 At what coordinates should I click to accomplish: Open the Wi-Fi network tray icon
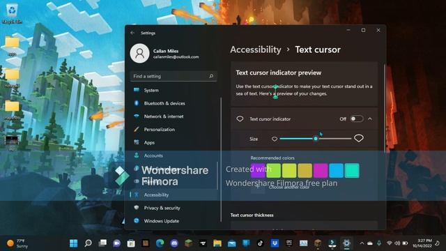pyautogui.click(x=390, y=243)
